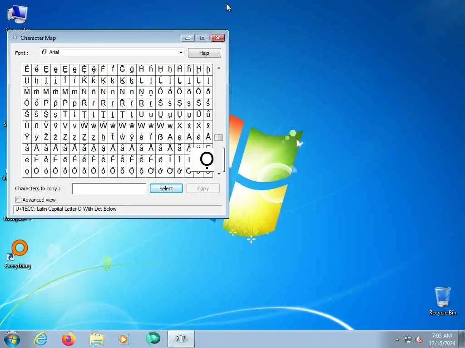
Task: Pick the ẙ cell, y with ring above
Action: pos(132,137)
